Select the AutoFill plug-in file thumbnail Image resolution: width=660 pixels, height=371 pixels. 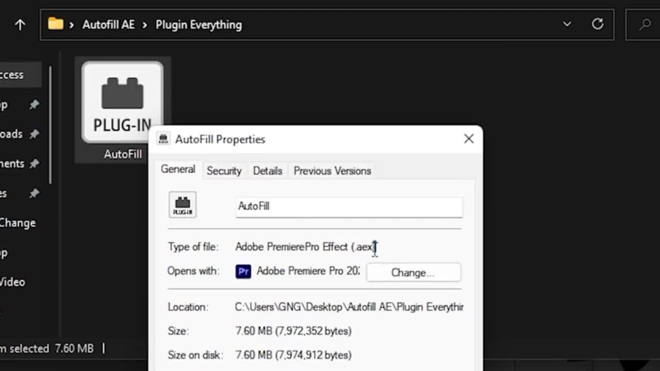122,102
